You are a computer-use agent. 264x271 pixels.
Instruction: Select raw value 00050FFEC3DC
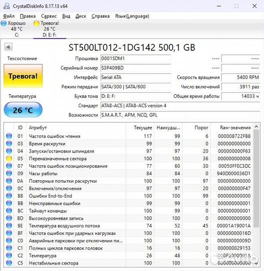pos(234,166)
